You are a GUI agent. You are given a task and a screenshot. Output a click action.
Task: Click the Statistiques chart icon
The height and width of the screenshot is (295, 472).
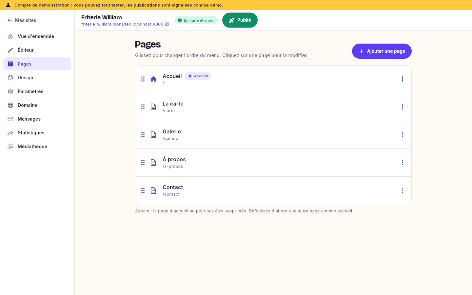(x=10, y=133)
